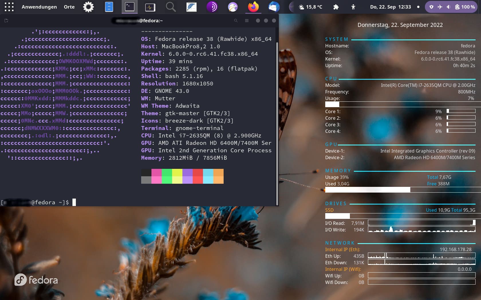Screen dimensions: 481x300
Task: Click the terminal search icon
Action: [x=236, y=21]
